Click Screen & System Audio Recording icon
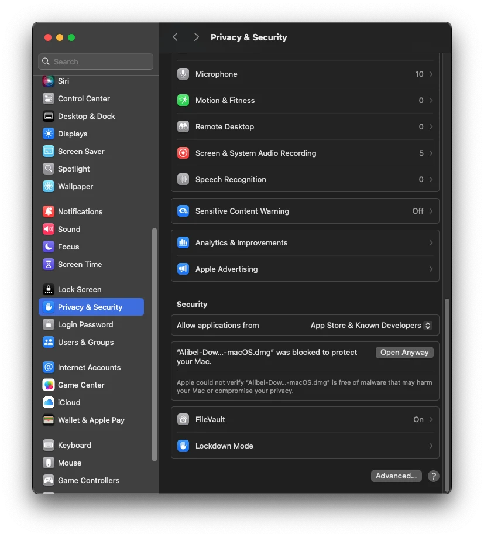 point(183,153)
